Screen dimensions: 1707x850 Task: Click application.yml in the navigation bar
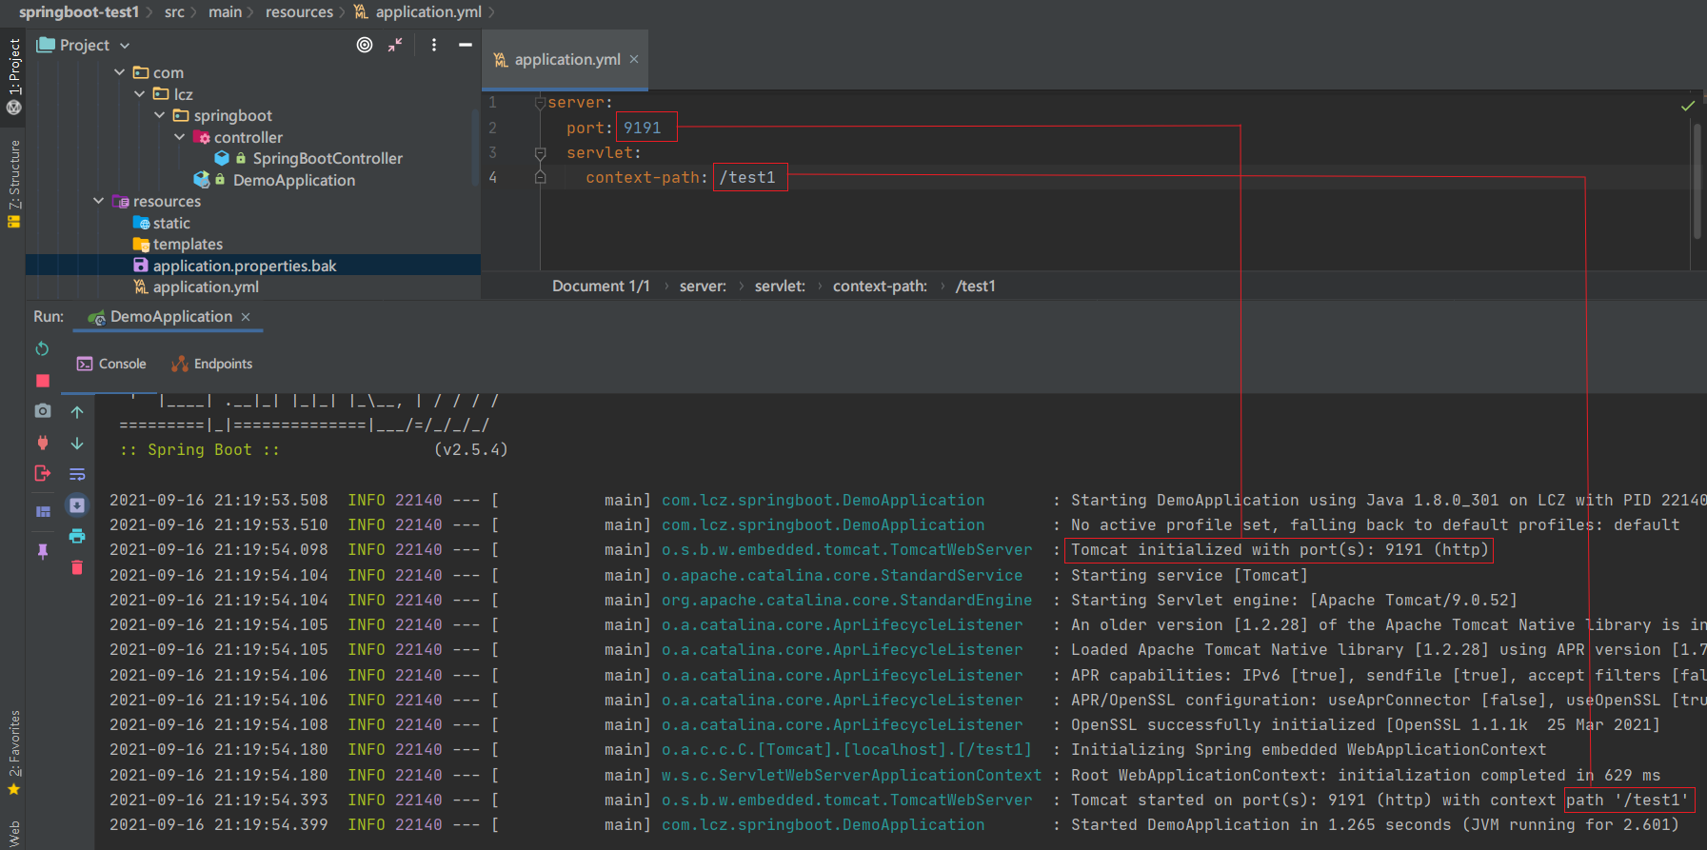(x=418, y=12)
